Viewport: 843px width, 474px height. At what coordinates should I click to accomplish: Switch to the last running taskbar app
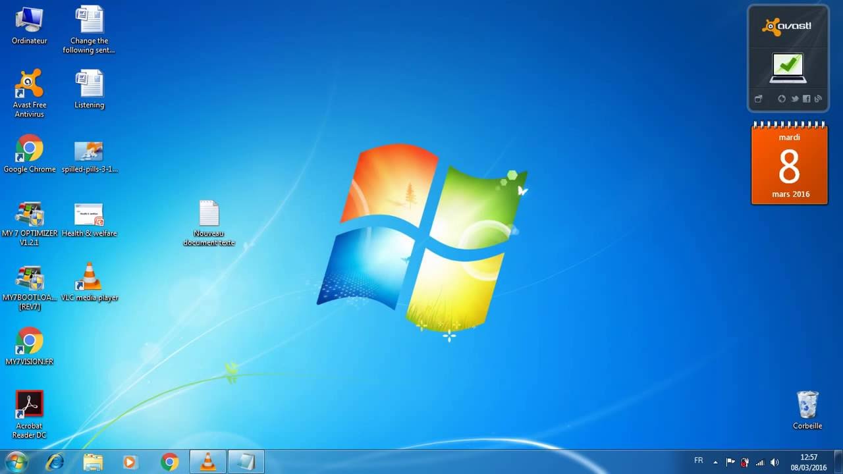click(x=246, y=462)
